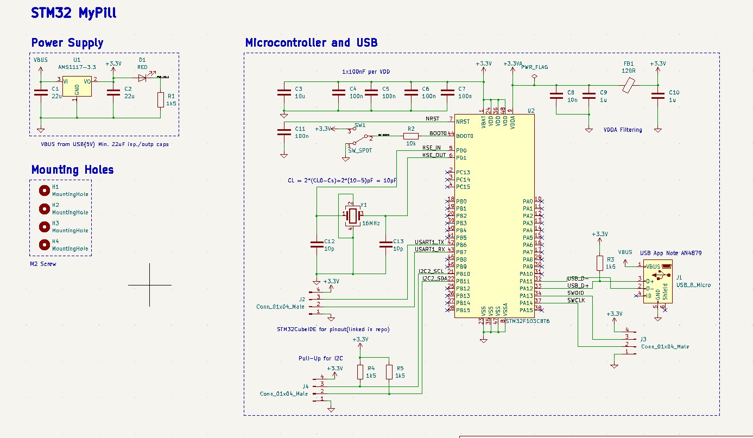Select the HSE_OUT net label
This screenshot has width=753, height=438.
pos(434,155)
